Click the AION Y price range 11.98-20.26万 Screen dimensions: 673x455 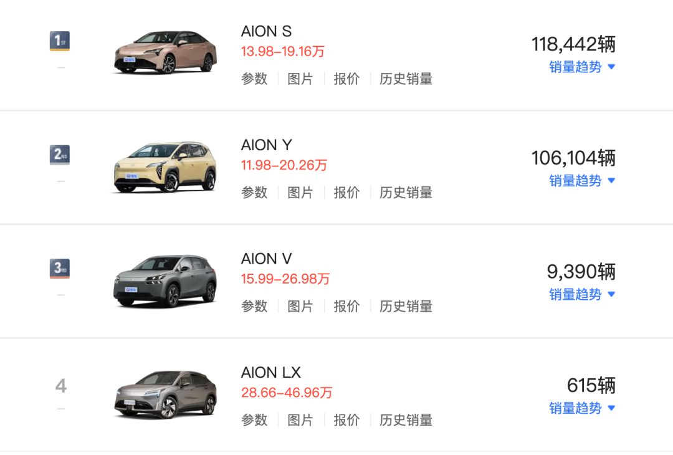click(284, 165)
